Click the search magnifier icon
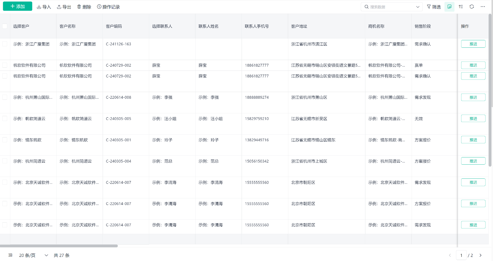493x261 pixels. coord(366,7)
